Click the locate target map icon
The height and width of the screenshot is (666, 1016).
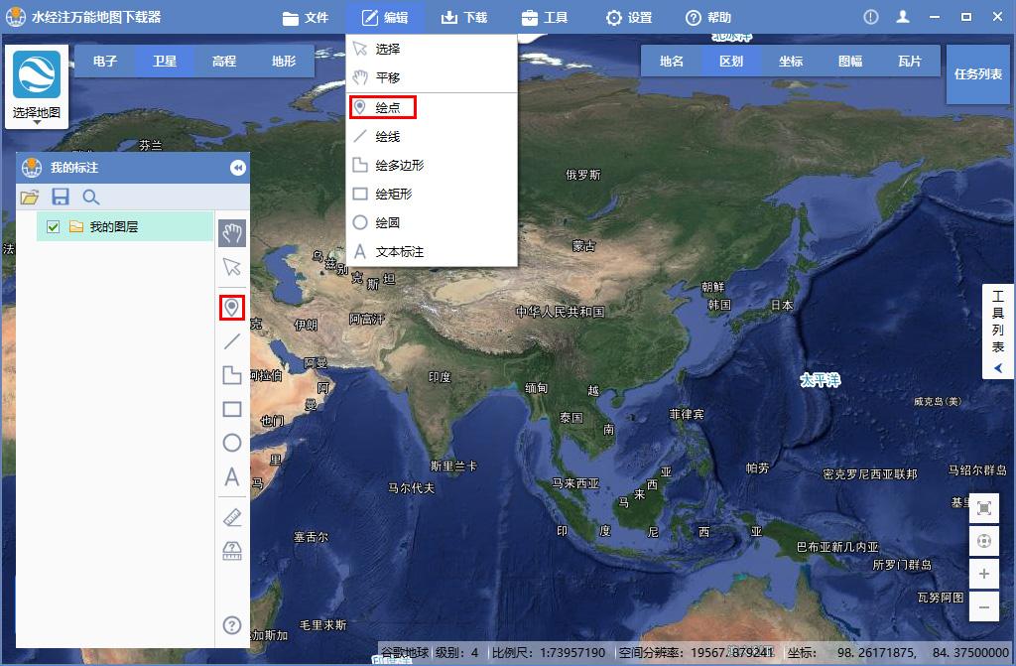click(983, 540)
